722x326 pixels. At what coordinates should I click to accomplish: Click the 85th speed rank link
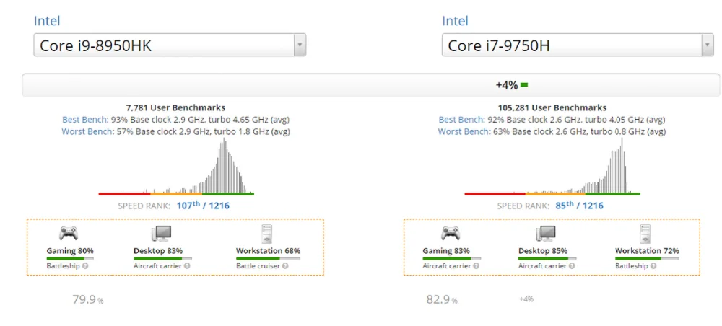click(x=564, y=206)
